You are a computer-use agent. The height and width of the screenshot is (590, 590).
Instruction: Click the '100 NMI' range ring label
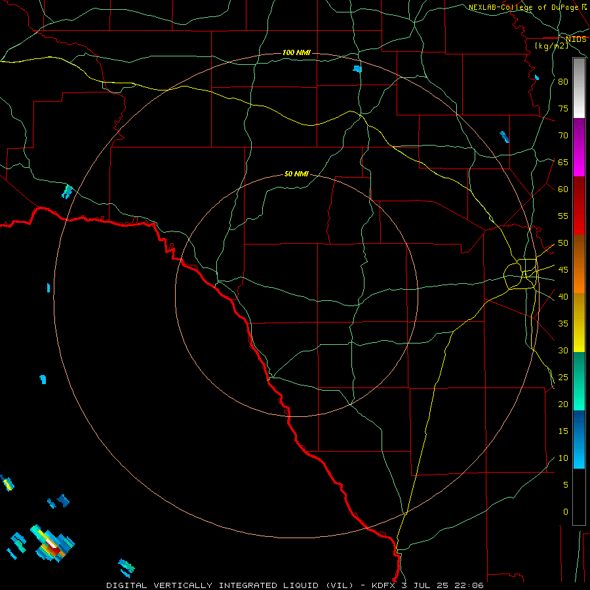(x=296, y=52)
